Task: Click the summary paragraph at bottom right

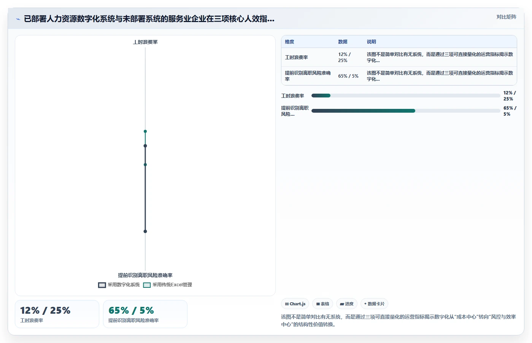Action: click(x=399, y=321)
